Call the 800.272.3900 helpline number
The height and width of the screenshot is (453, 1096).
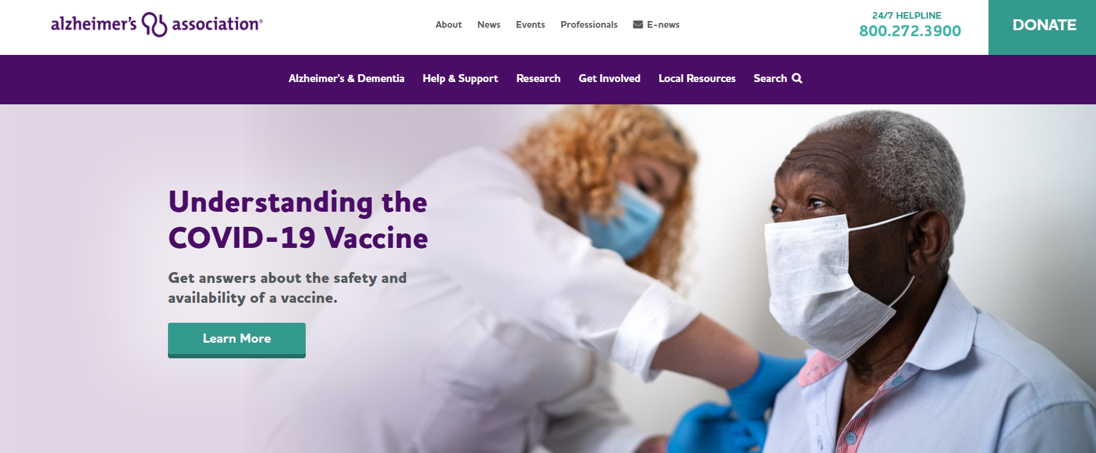tap(910, 31)
